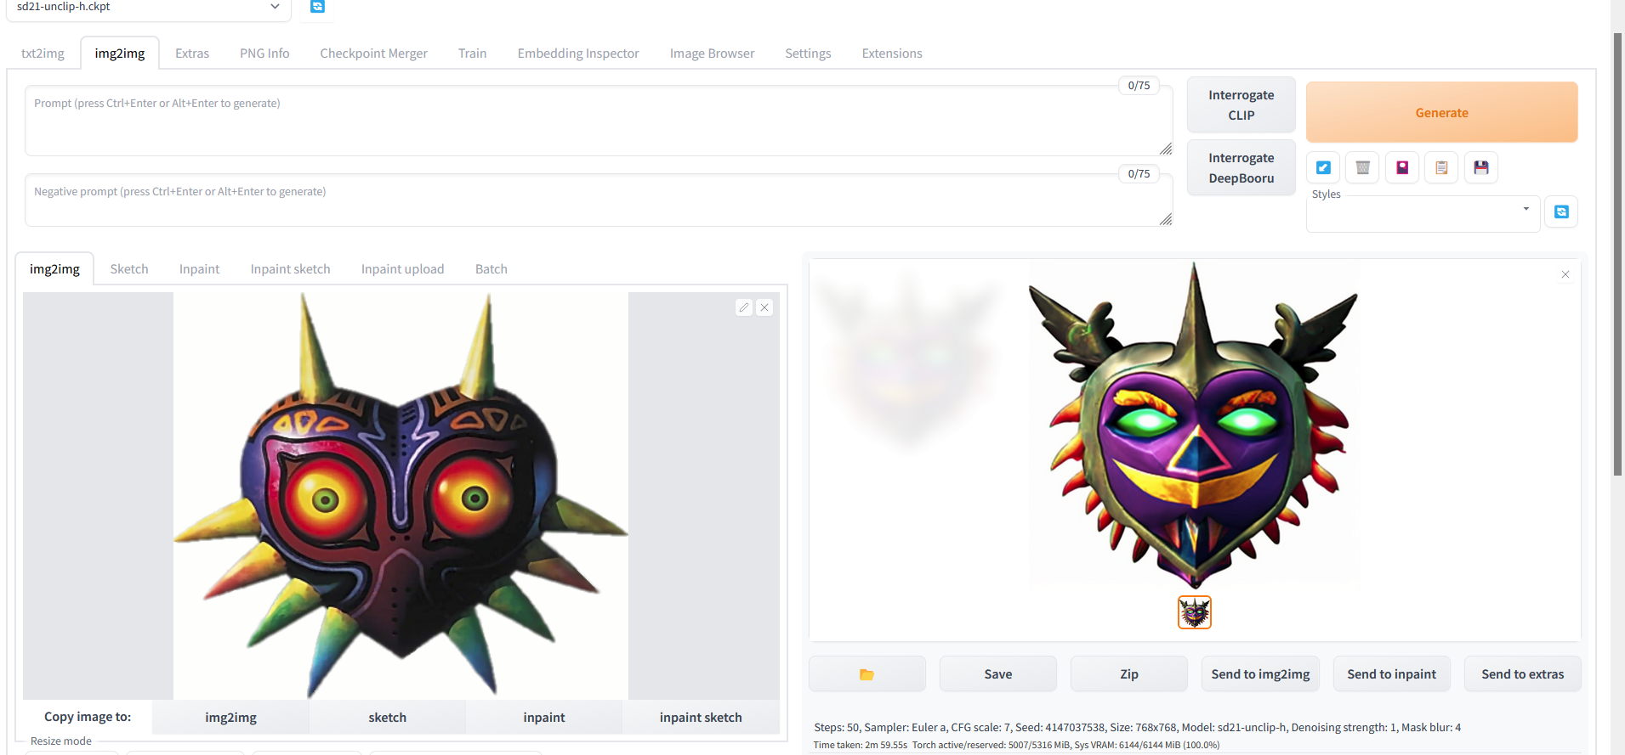Click the "Copy image to:" label
The image size is (1625, 755).
tap(88, 717)
